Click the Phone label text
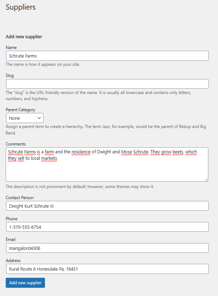Screen dimensions: 218x296 click(11, 218)
